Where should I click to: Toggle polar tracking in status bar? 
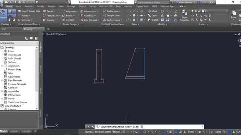pos(145,132)
